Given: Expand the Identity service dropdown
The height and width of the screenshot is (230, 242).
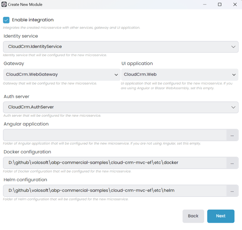Looking at the screenshot, I should coord(233,47).
